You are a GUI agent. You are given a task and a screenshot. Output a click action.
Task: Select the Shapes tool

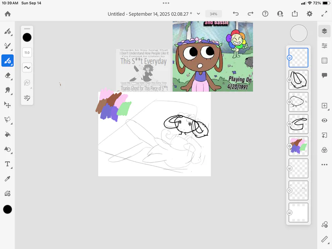(x=8, y=149)
